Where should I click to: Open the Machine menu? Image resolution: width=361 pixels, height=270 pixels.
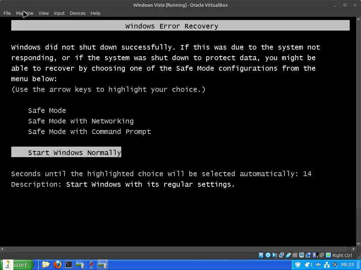pyautogui.click(x=24, y=13)
